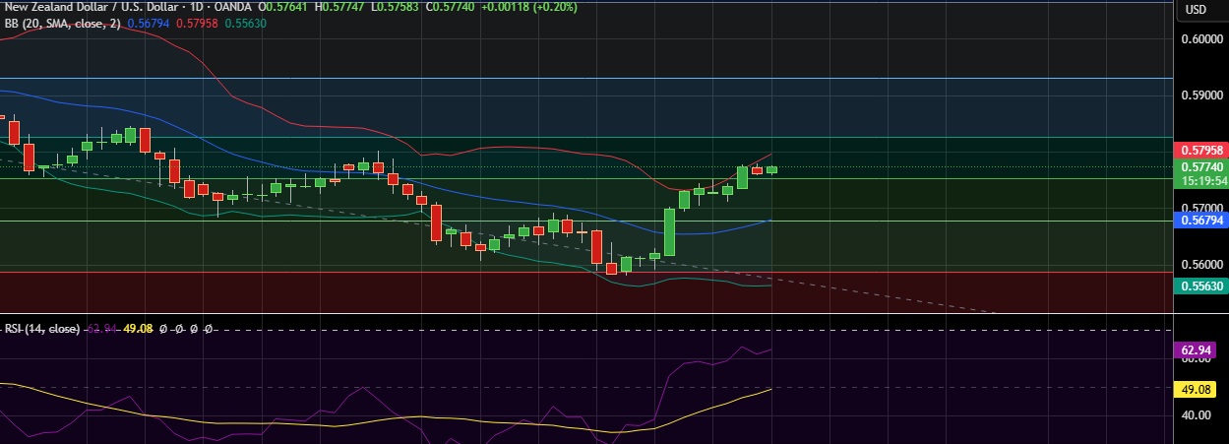Image resolution: width=1229 pixels, height=444 pixels.
Task: Click the low price L0.57583
Action: [x=395, y=7]
